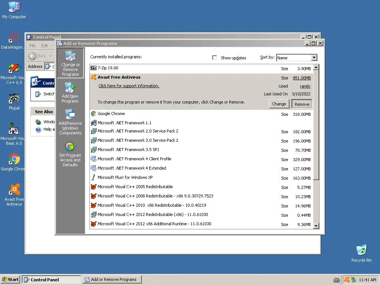Click Change button for Avast Free Antivirus
This screenshot has width=380, height=285.
(x=279, y=104)
